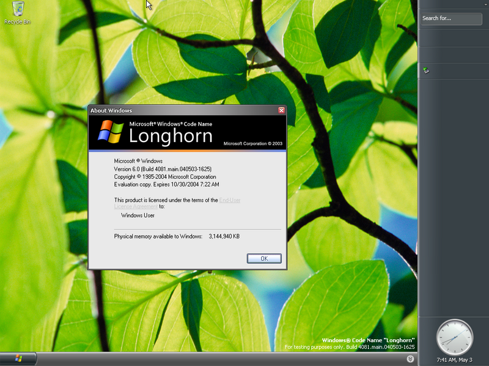
Task: Click the Windows flag logo in About dialog
Action: click(x=111, y=132)
